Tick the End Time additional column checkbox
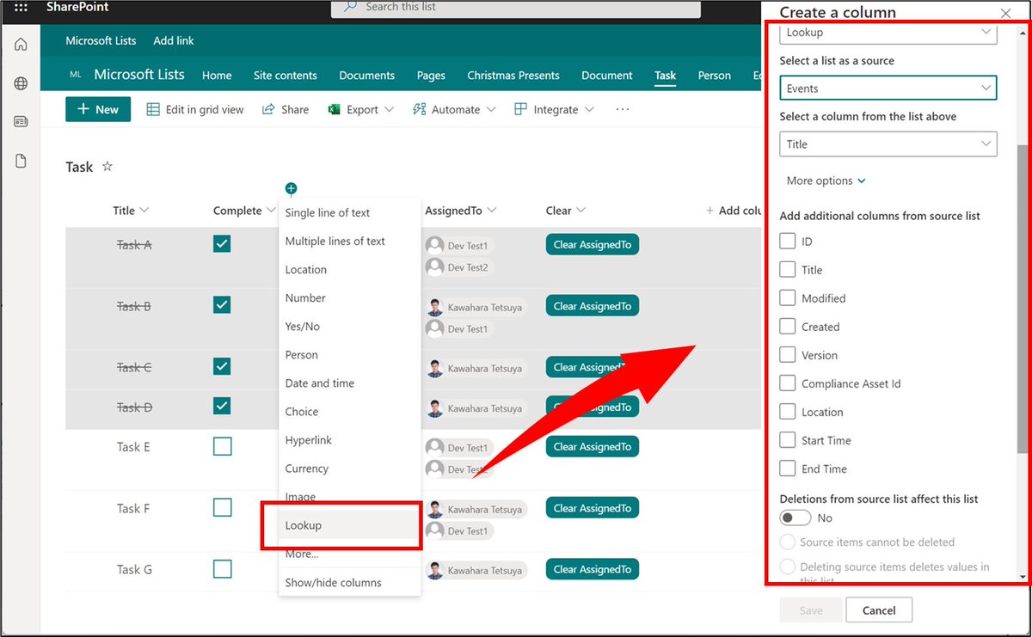 (x=787, y=469)
